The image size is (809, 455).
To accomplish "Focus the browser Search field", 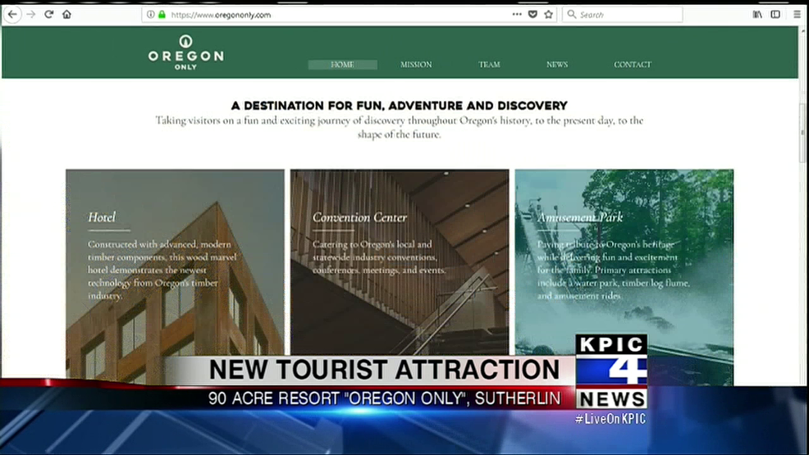I will click(622, 15).
